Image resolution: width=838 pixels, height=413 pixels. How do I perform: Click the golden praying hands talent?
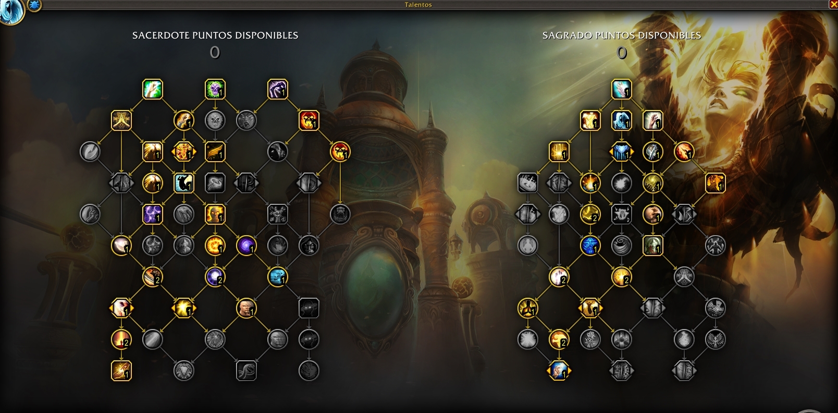pos(121,120)
